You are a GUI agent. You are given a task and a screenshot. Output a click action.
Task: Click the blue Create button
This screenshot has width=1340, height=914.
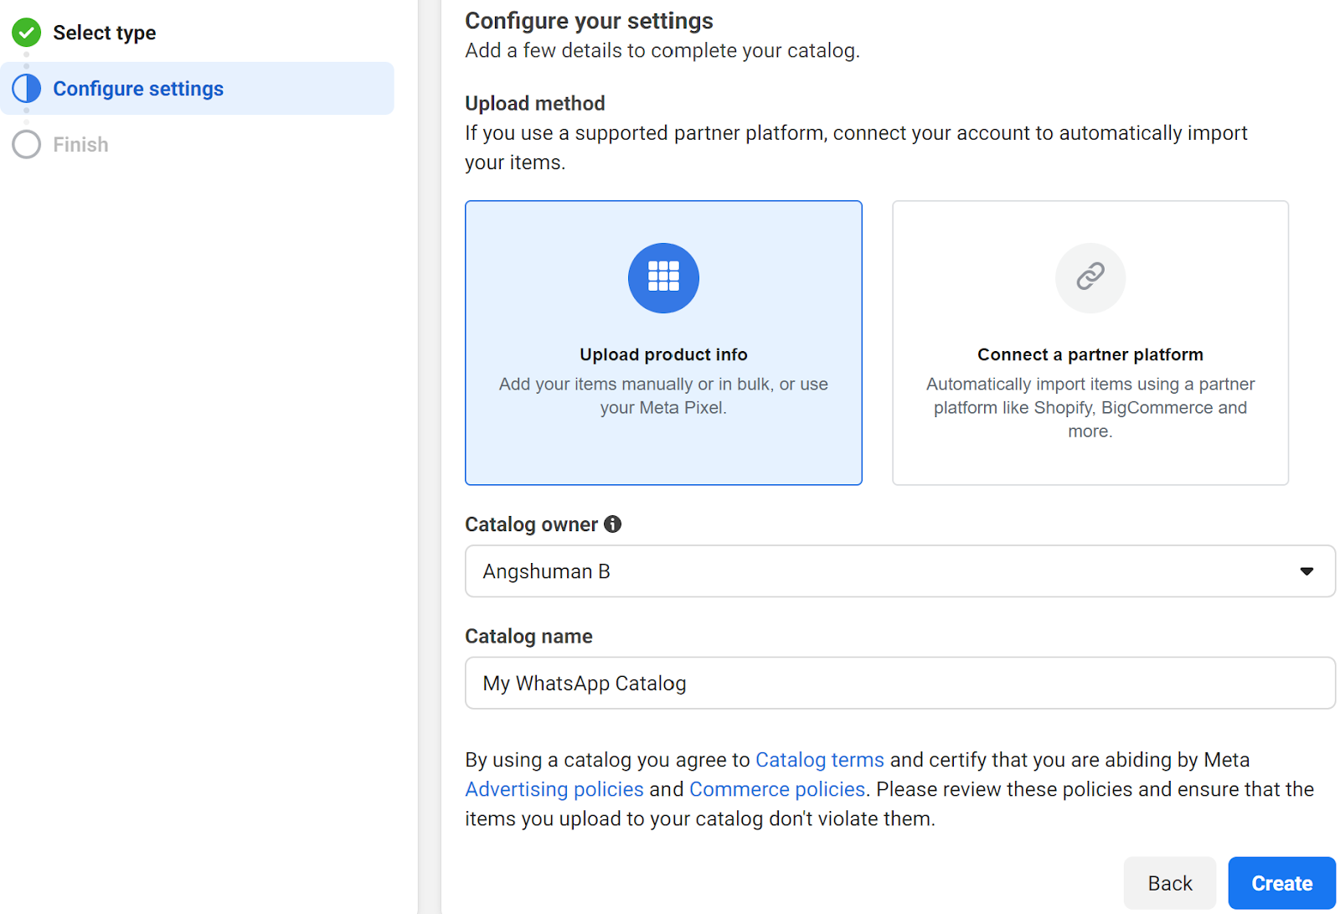click(1281, 883)
